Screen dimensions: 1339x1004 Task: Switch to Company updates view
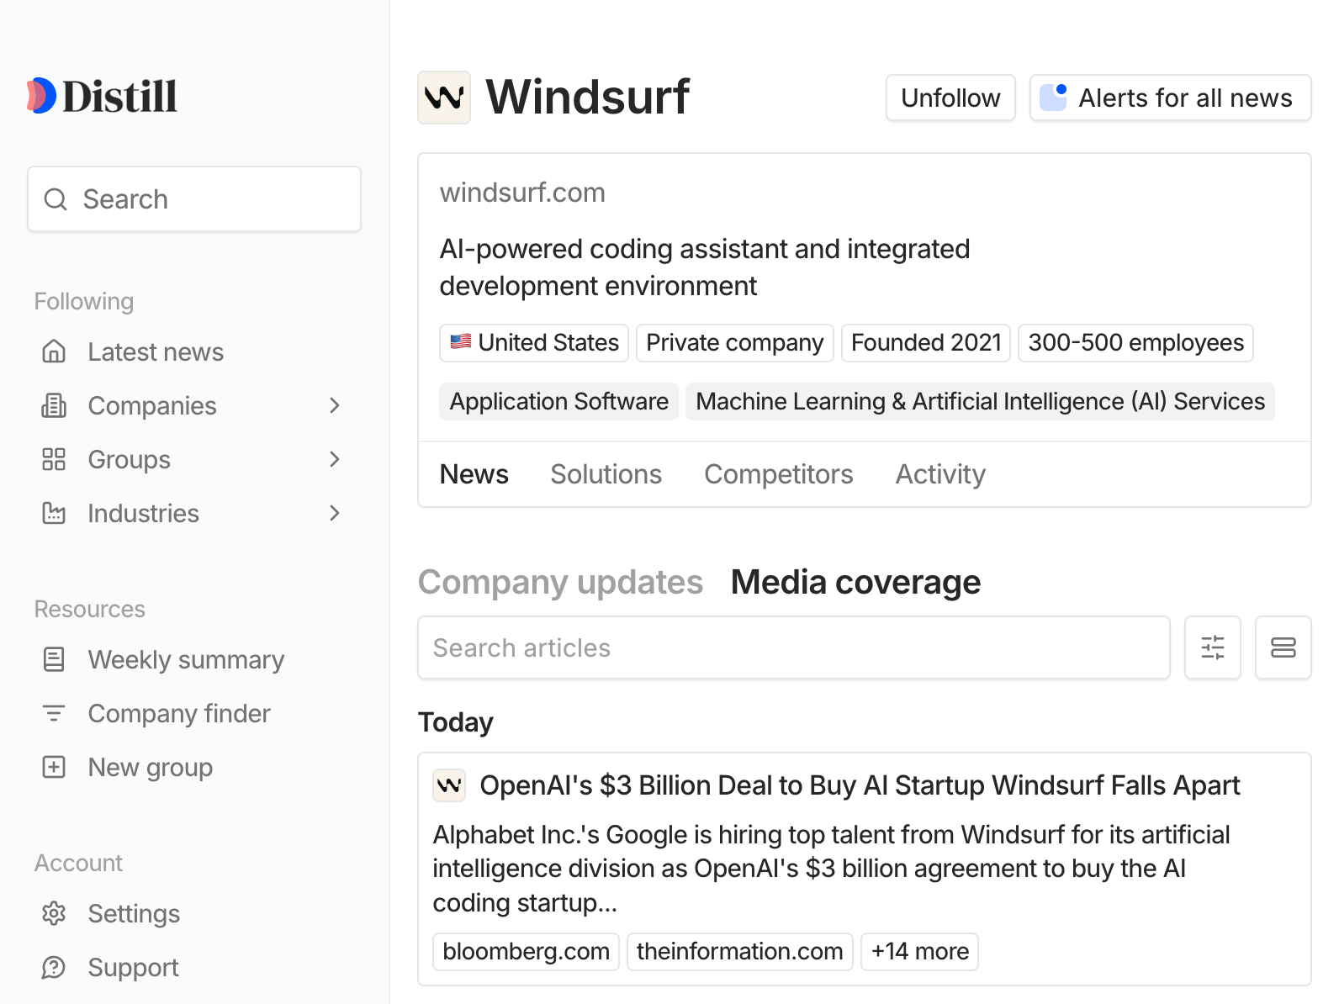tap(561, 582)
